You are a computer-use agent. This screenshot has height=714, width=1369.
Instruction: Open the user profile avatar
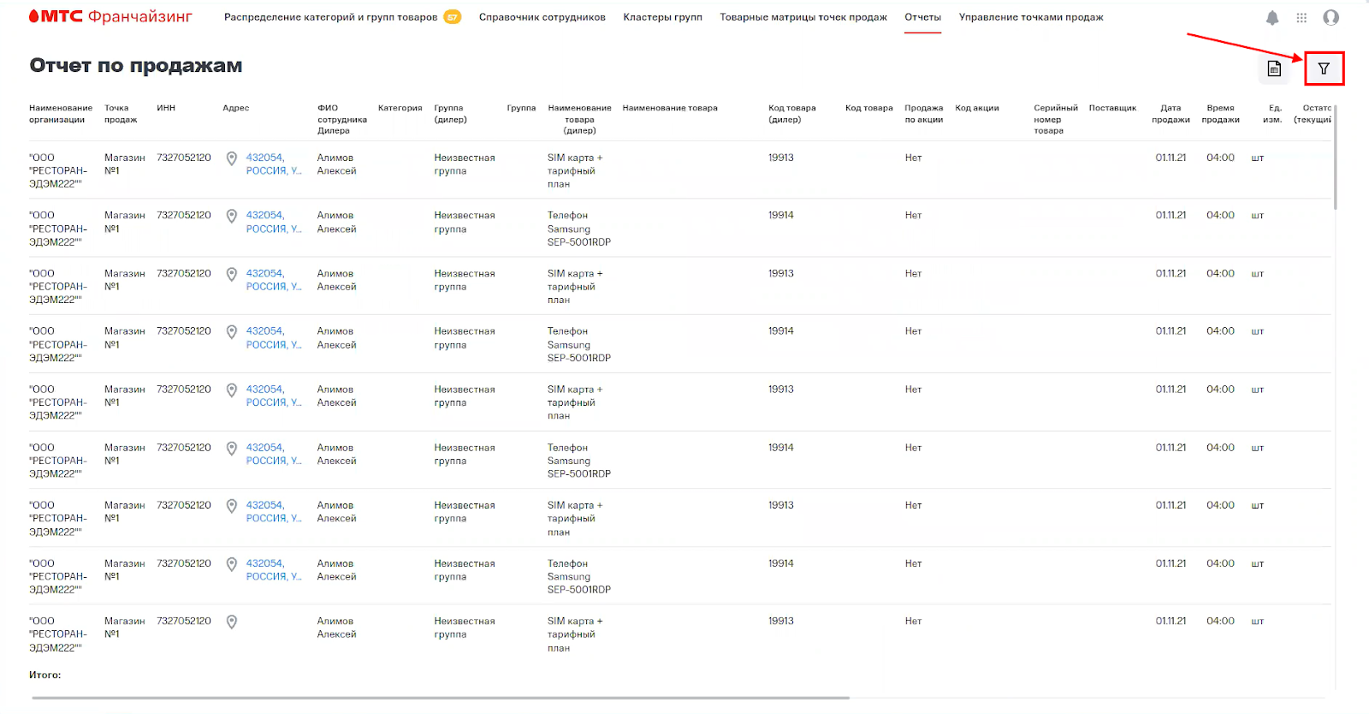coord(1331,17)
